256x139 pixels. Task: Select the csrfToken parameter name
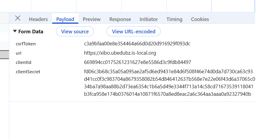coord(26,44)
